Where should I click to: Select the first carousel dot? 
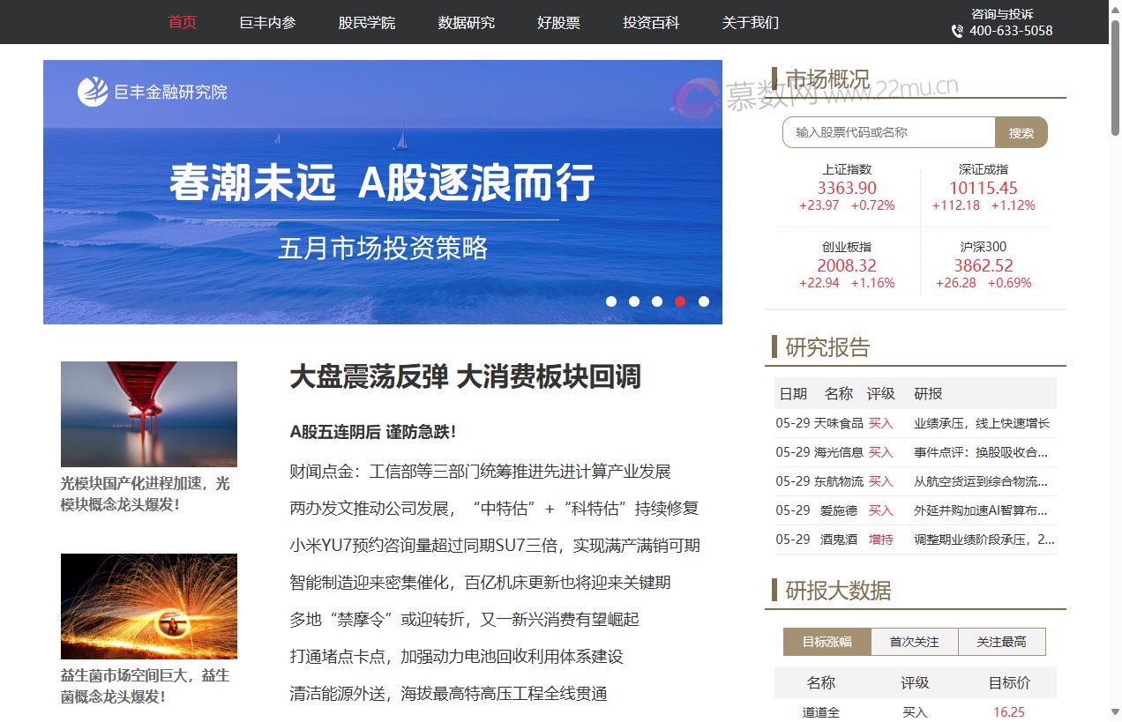(x=611, y=301)
